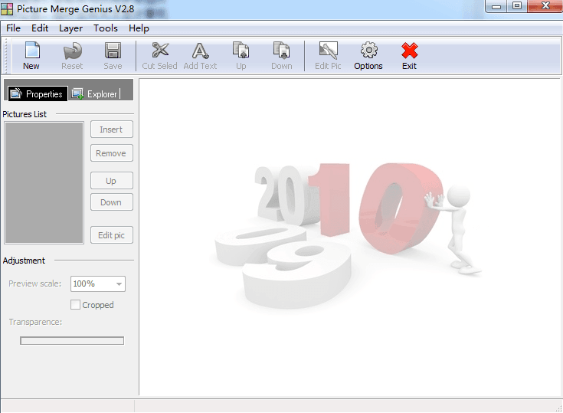This screenshot has height=413, width=563.
Task: Open the Tools menu
Action: click(x=106, y=28)
